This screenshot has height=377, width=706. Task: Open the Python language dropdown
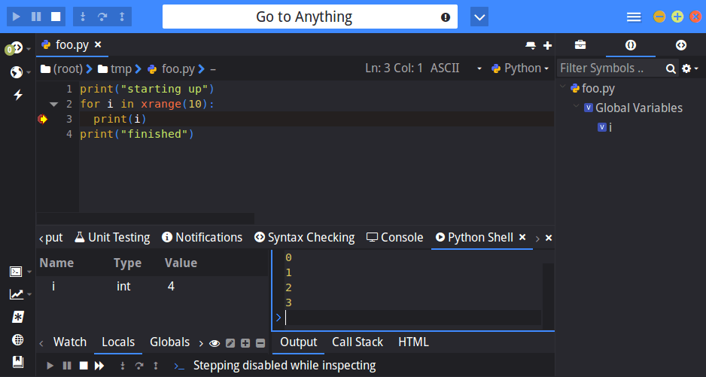pos(520,68)
